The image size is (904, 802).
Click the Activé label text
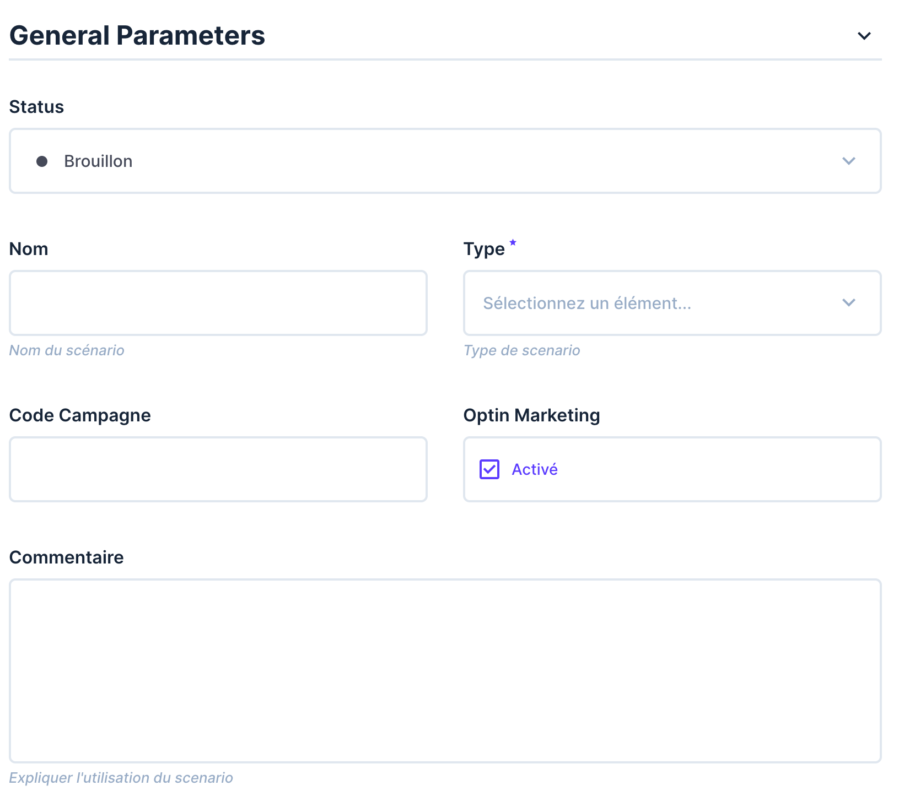point(535,469)
